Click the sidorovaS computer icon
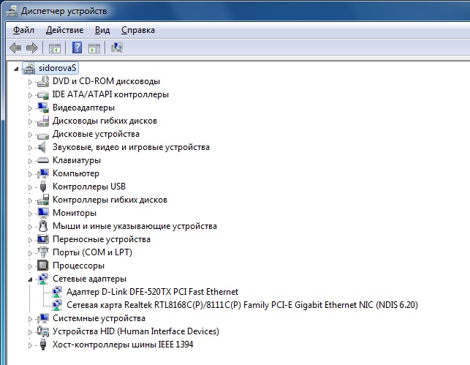 29,68
